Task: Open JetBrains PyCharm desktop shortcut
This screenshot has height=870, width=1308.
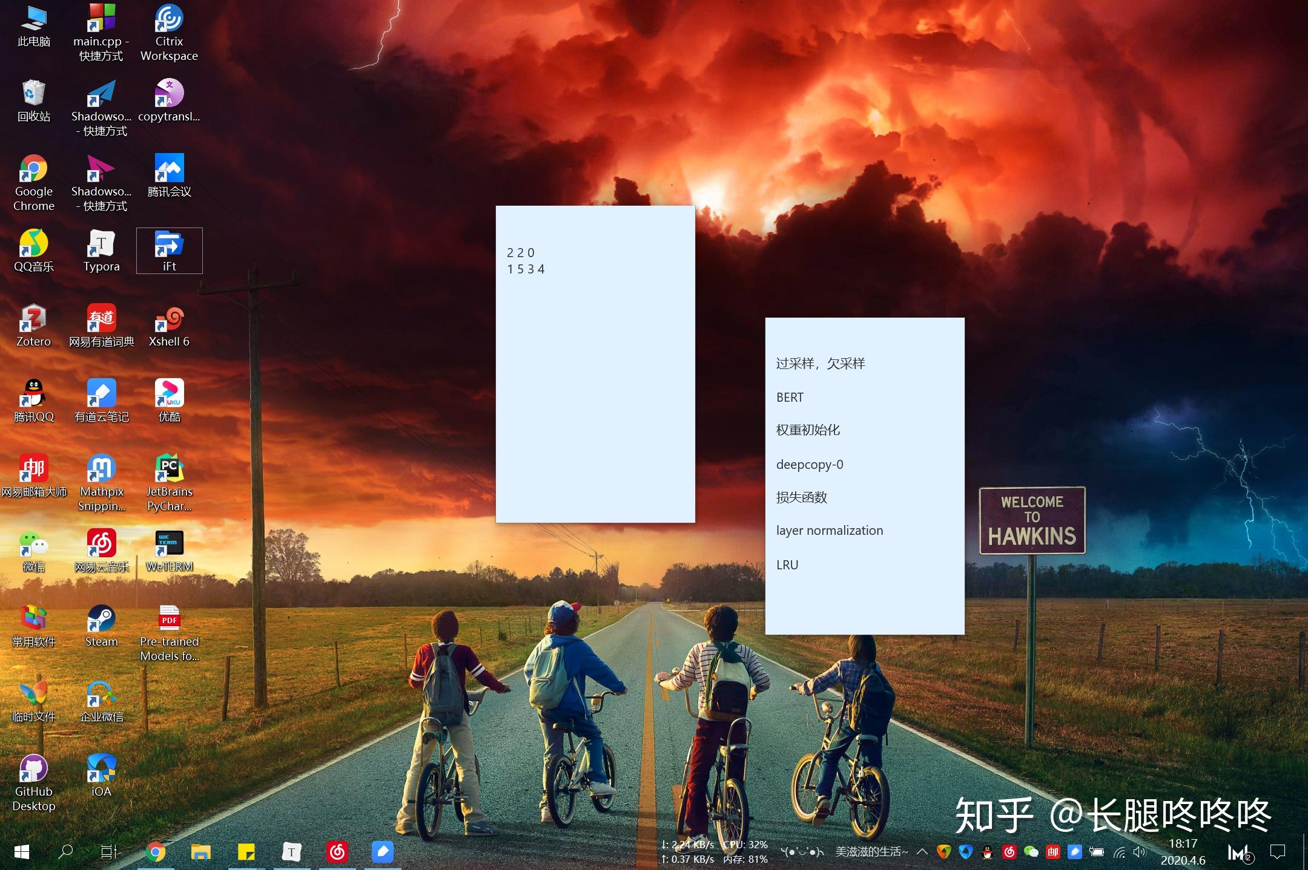Action: [x=169, y=483]
